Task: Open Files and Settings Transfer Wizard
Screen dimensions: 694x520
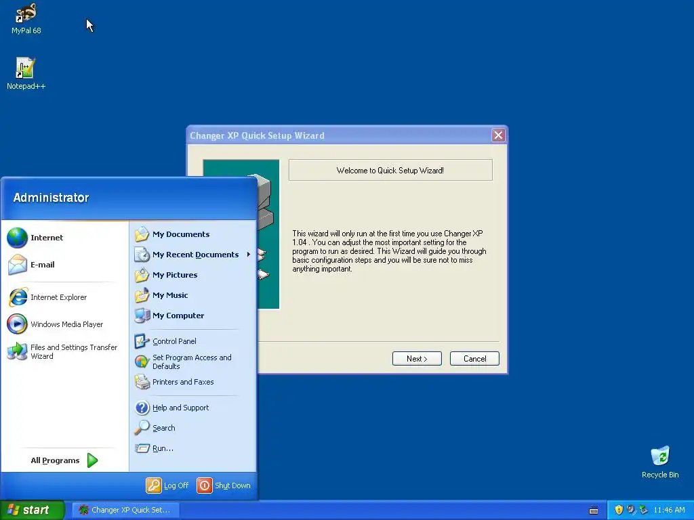Action: 62,351
